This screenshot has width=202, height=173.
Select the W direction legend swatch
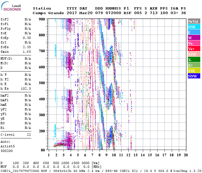pos(194,38)
